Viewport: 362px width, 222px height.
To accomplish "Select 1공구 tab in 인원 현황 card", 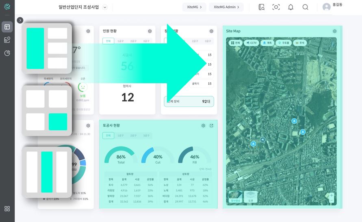I will pyautogui.click(x=121, y=41).
